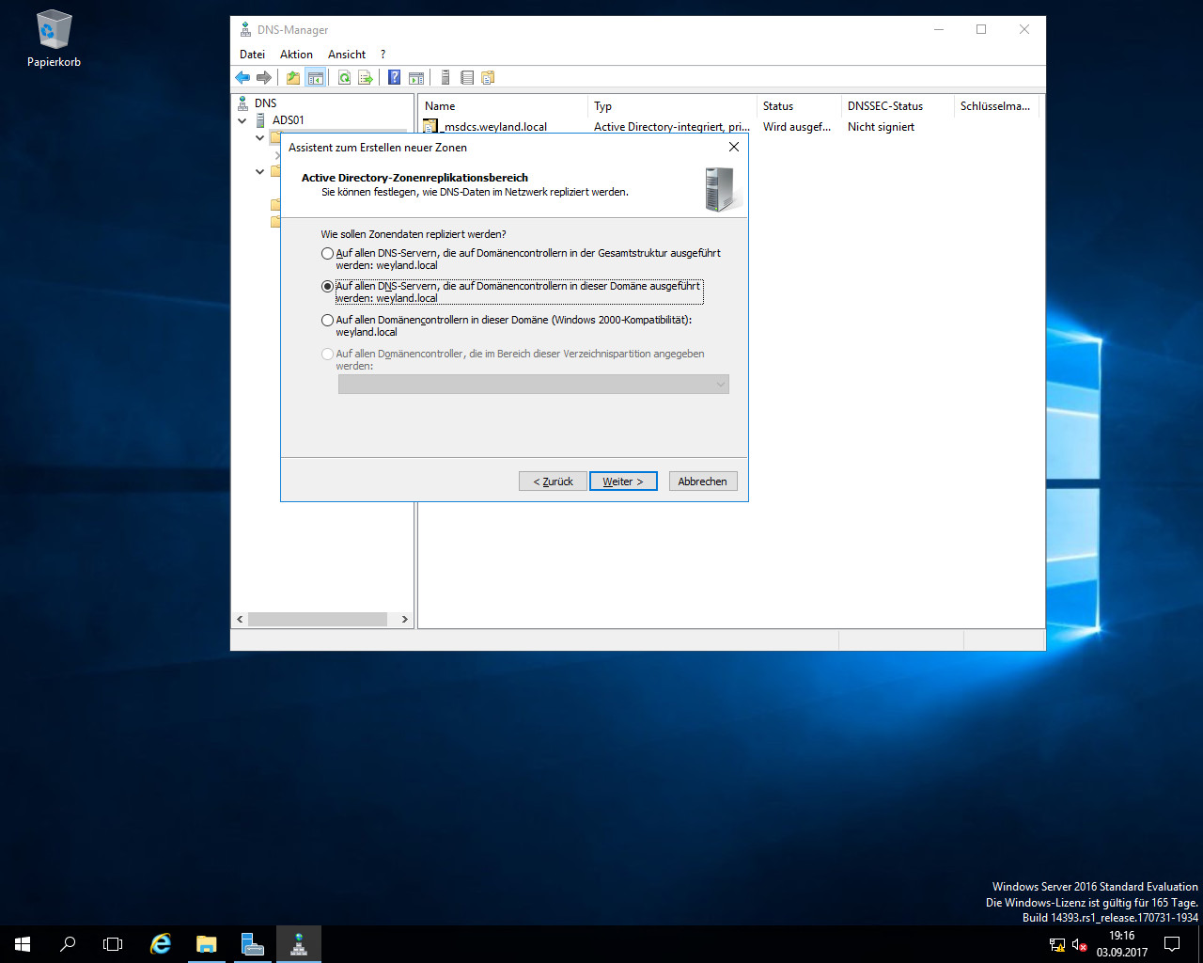This screenshot has height=963, width=1203.
Task: Click the console tree horizontal scrollbar
Action: click(318, 619)
